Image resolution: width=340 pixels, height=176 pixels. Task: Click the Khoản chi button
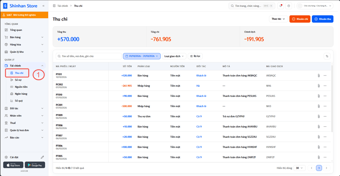[x=300, y=19]
